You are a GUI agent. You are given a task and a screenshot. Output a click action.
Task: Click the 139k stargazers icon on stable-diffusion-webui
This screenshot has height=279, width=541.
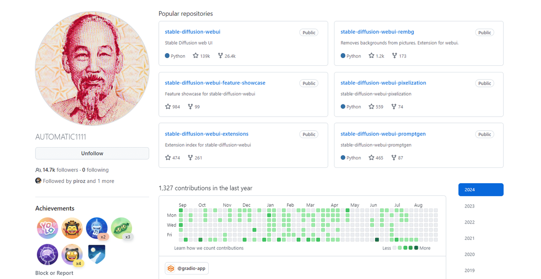pyautogui.click(x=196, y=56)
